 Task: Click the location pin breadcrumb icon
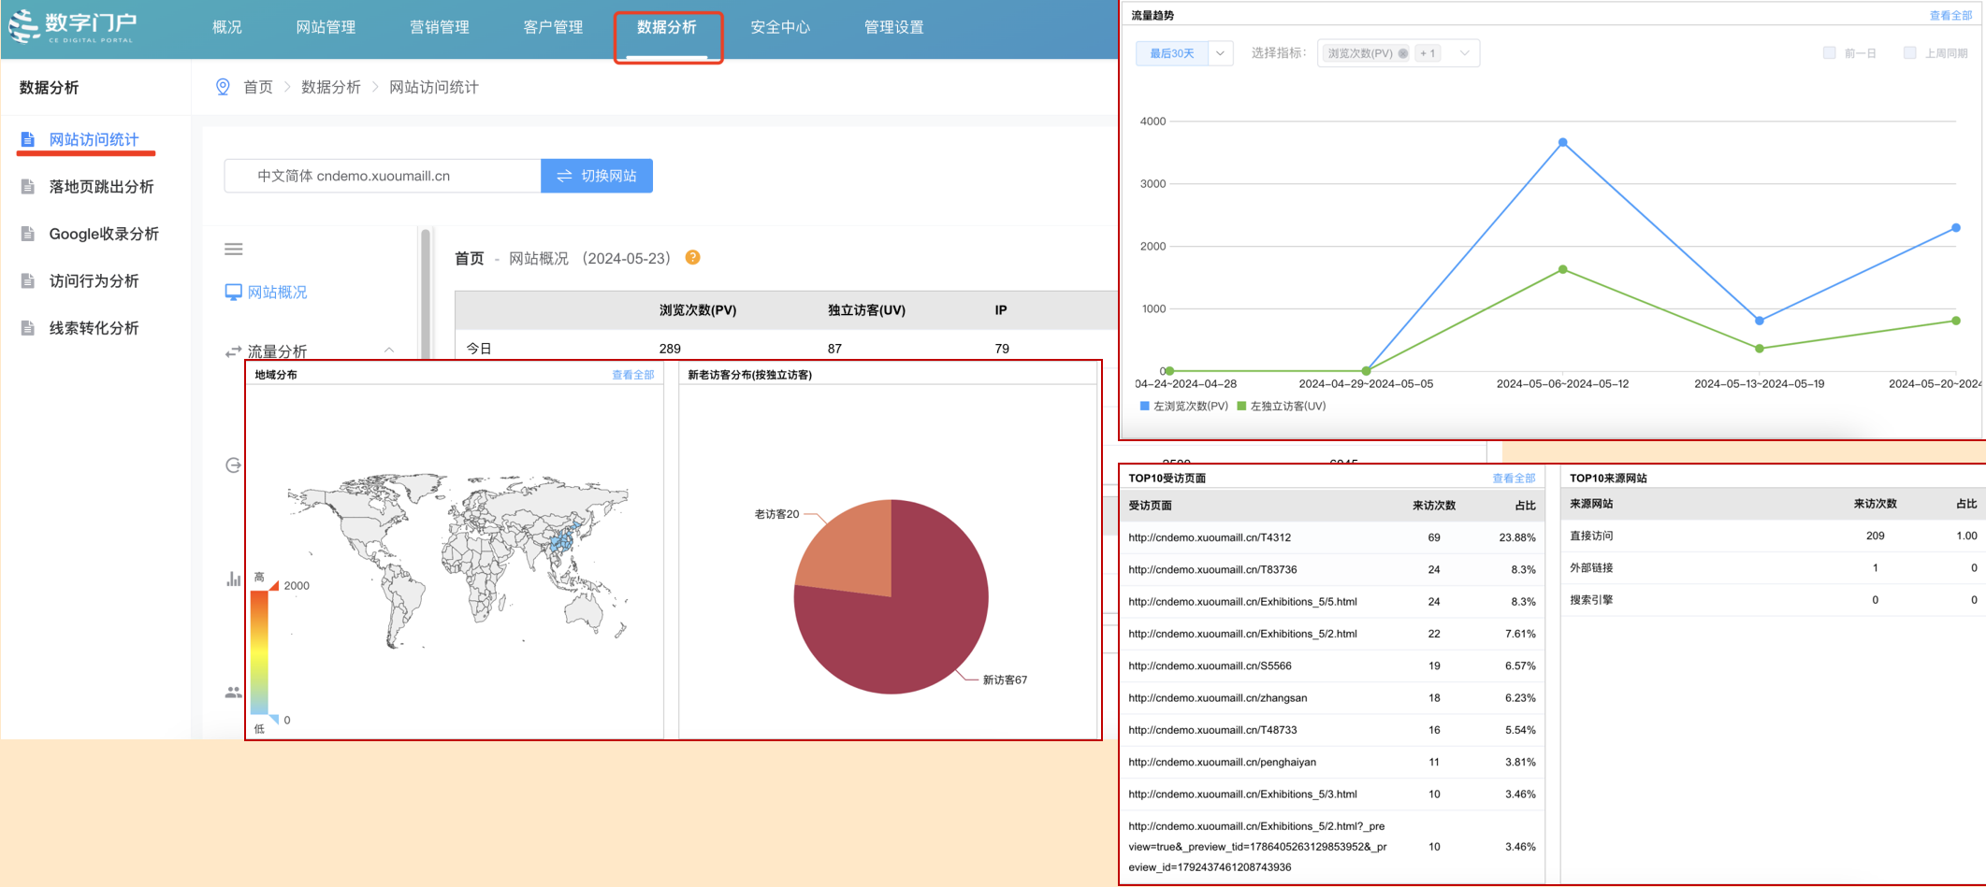(x=223, y=87)
